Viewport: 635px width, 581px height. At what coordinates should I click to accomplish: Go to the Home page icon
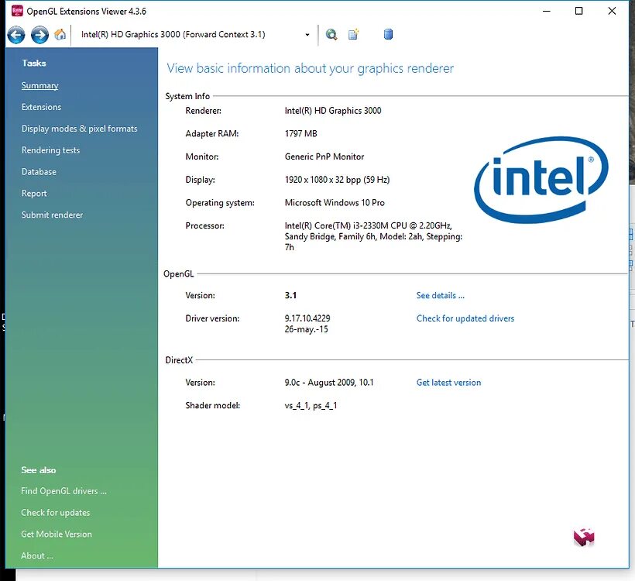(60, 34)
